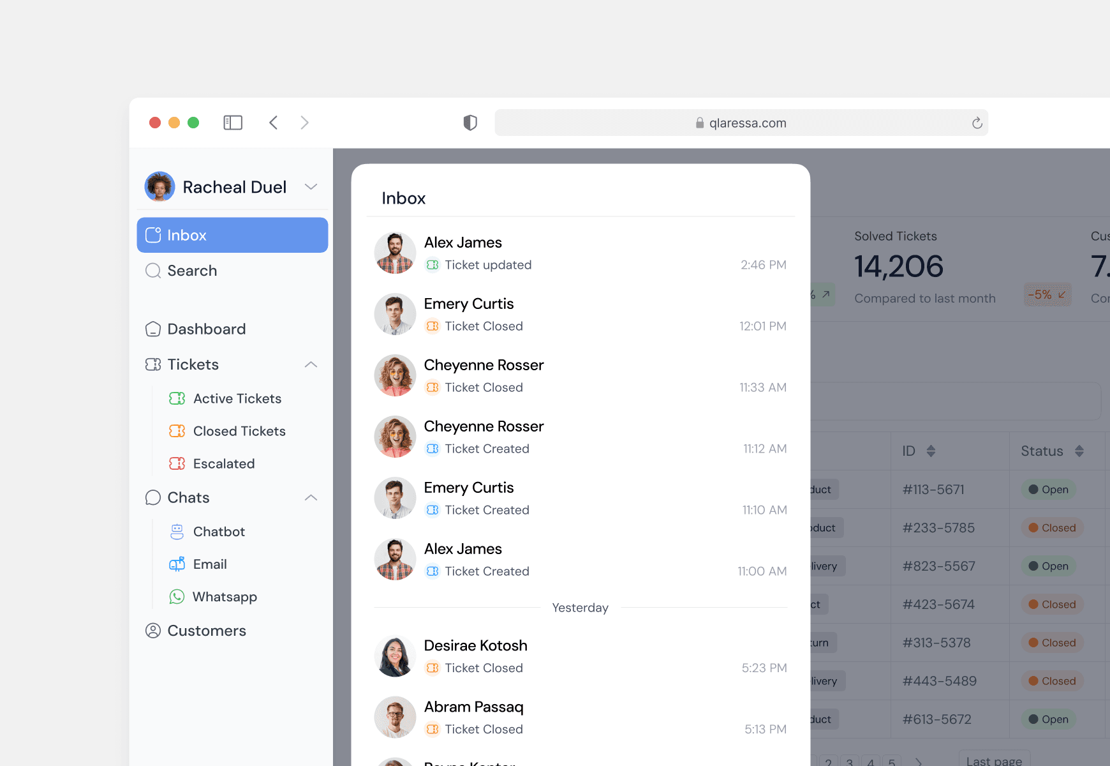This screenshot has width=1110, height=766.
Task: Collapse the Tickets section chevron
Action: pyautogui.click(x=311, y=364)
